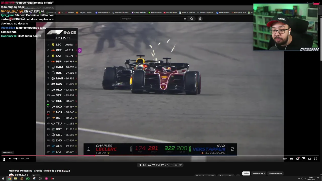Screen dimensions: 322x181
Task: Click the hide-overlay eye icon below player
Action: pos(149,165)
